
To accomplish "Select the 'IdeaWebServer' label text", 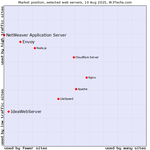I will [x=26, y=112].
